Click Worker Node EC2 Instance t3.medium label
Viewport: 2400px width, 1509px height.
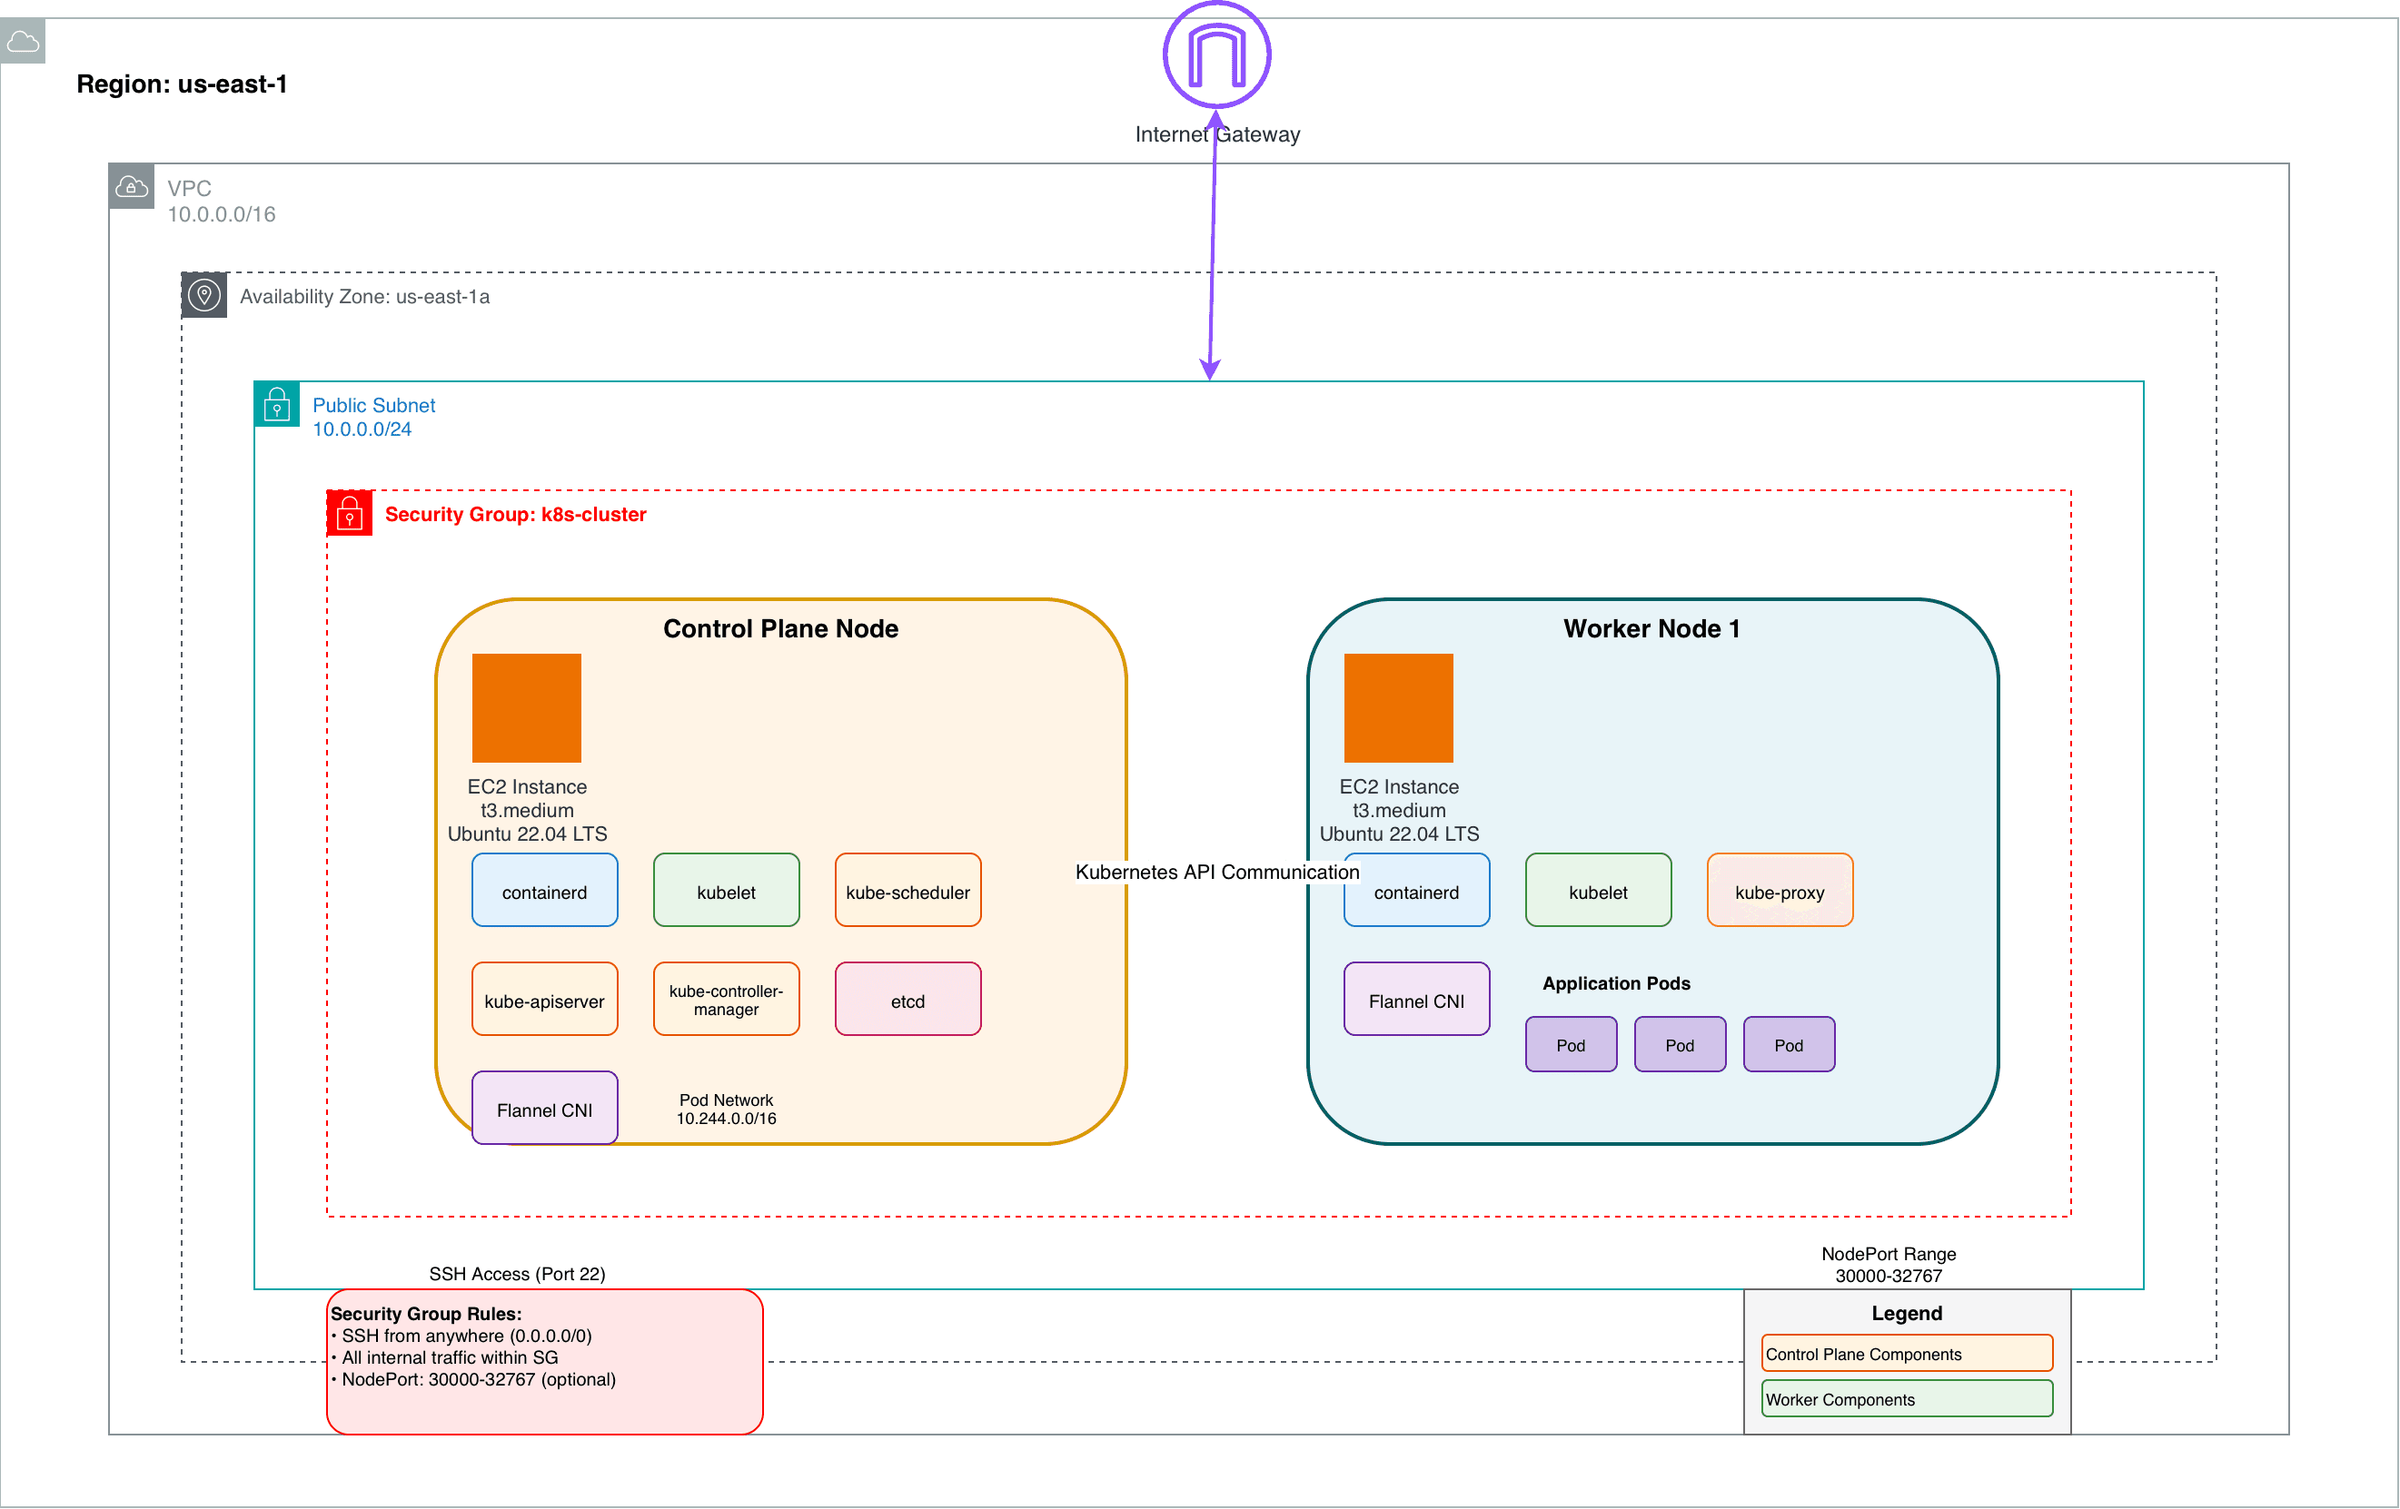[1399, 810]
